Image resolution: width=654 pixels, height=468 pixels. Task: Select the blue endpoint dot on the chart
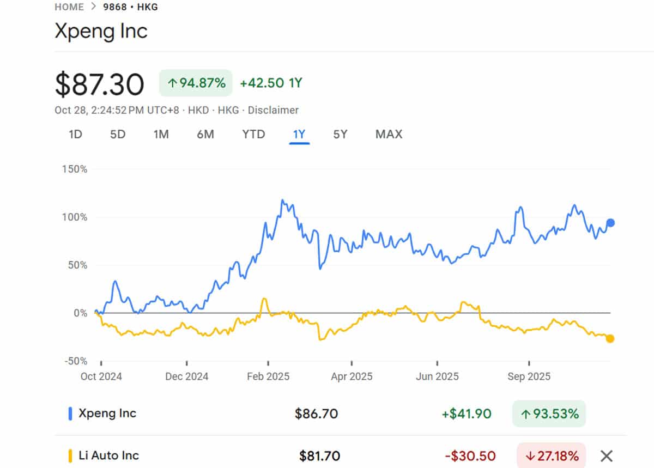[609, 222]
